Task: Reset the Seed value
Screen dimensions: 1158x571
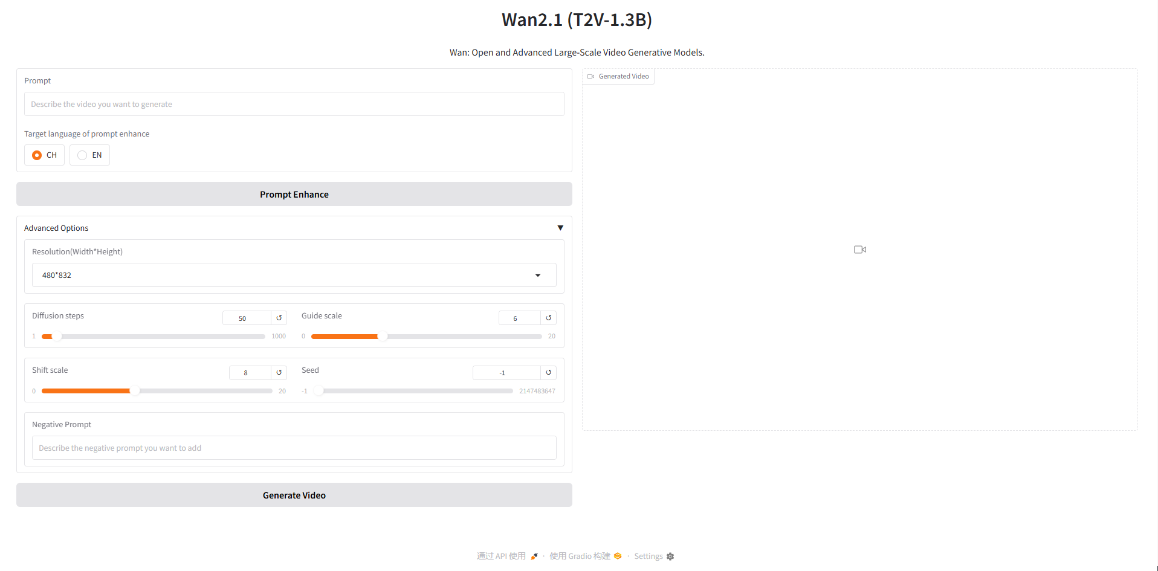Action: [548, 372]
